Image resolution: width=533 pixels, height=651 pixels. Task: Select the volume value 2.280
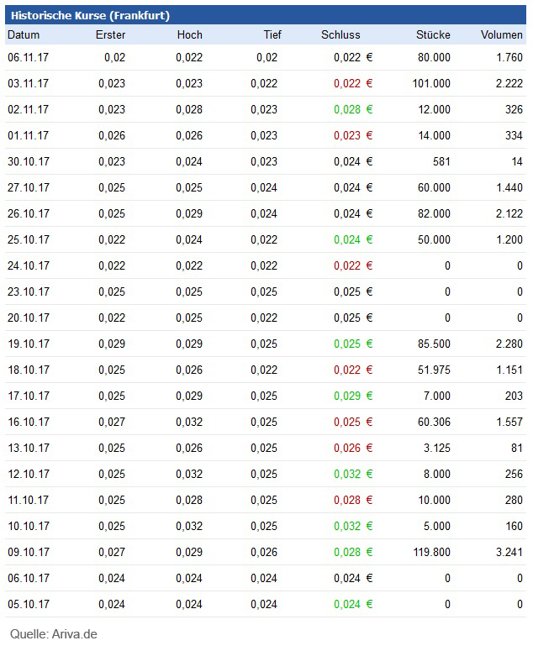point(508,344)
